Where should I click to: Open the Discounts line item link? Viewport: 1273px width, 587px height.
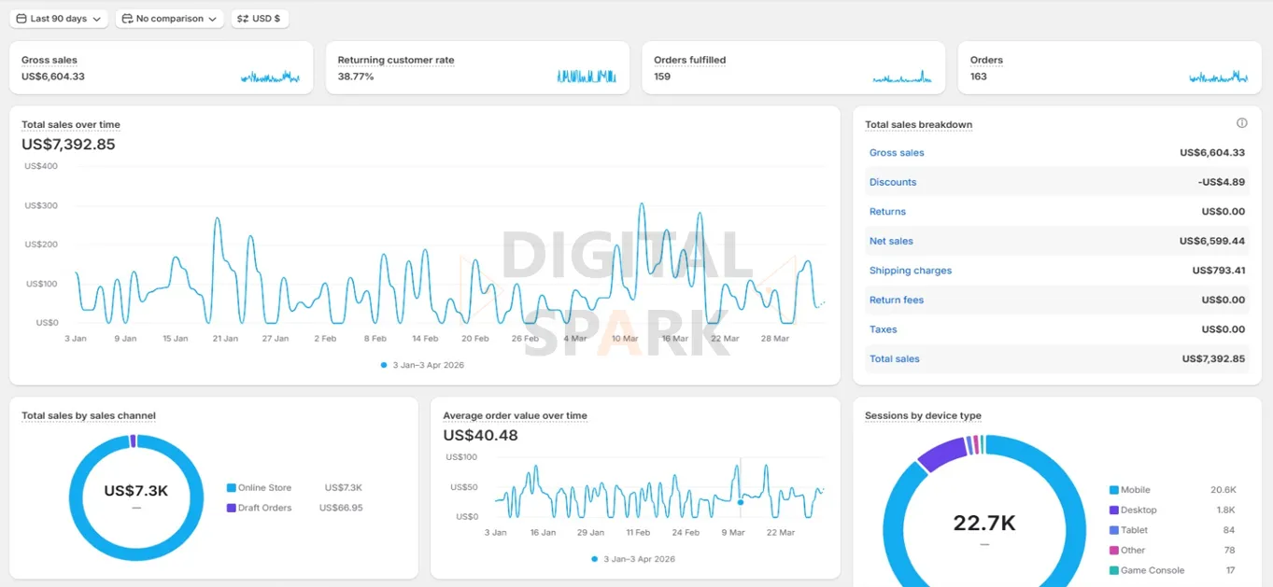(x=892, y=182)
